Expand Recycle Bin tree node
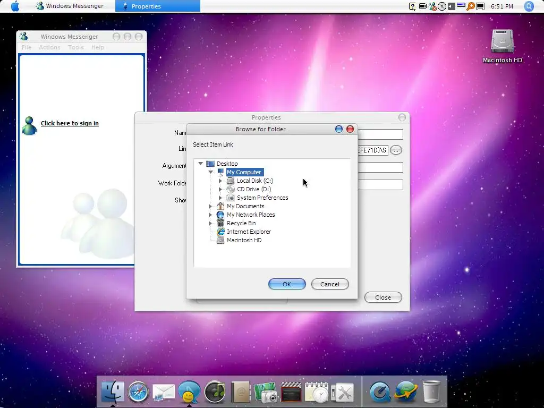Screen dimensions: 544x408 click(x=210, y=223)
